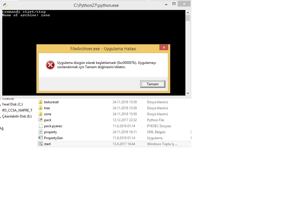
Task: Select the textureset folder icon
Action: pos(41,102)
